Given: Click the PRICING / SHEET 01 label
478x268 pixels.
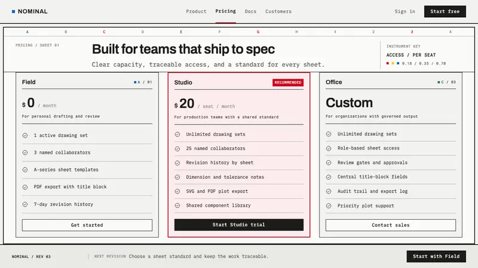Looking at the screenshot, I should (37, 45).
